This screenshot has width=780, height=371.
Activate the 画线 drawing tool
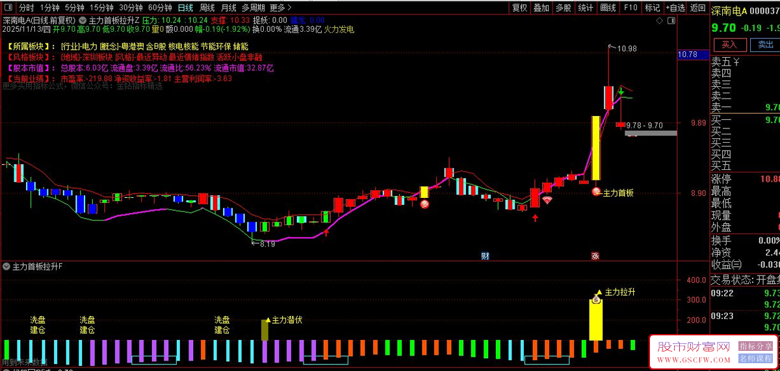pos(608,8)
